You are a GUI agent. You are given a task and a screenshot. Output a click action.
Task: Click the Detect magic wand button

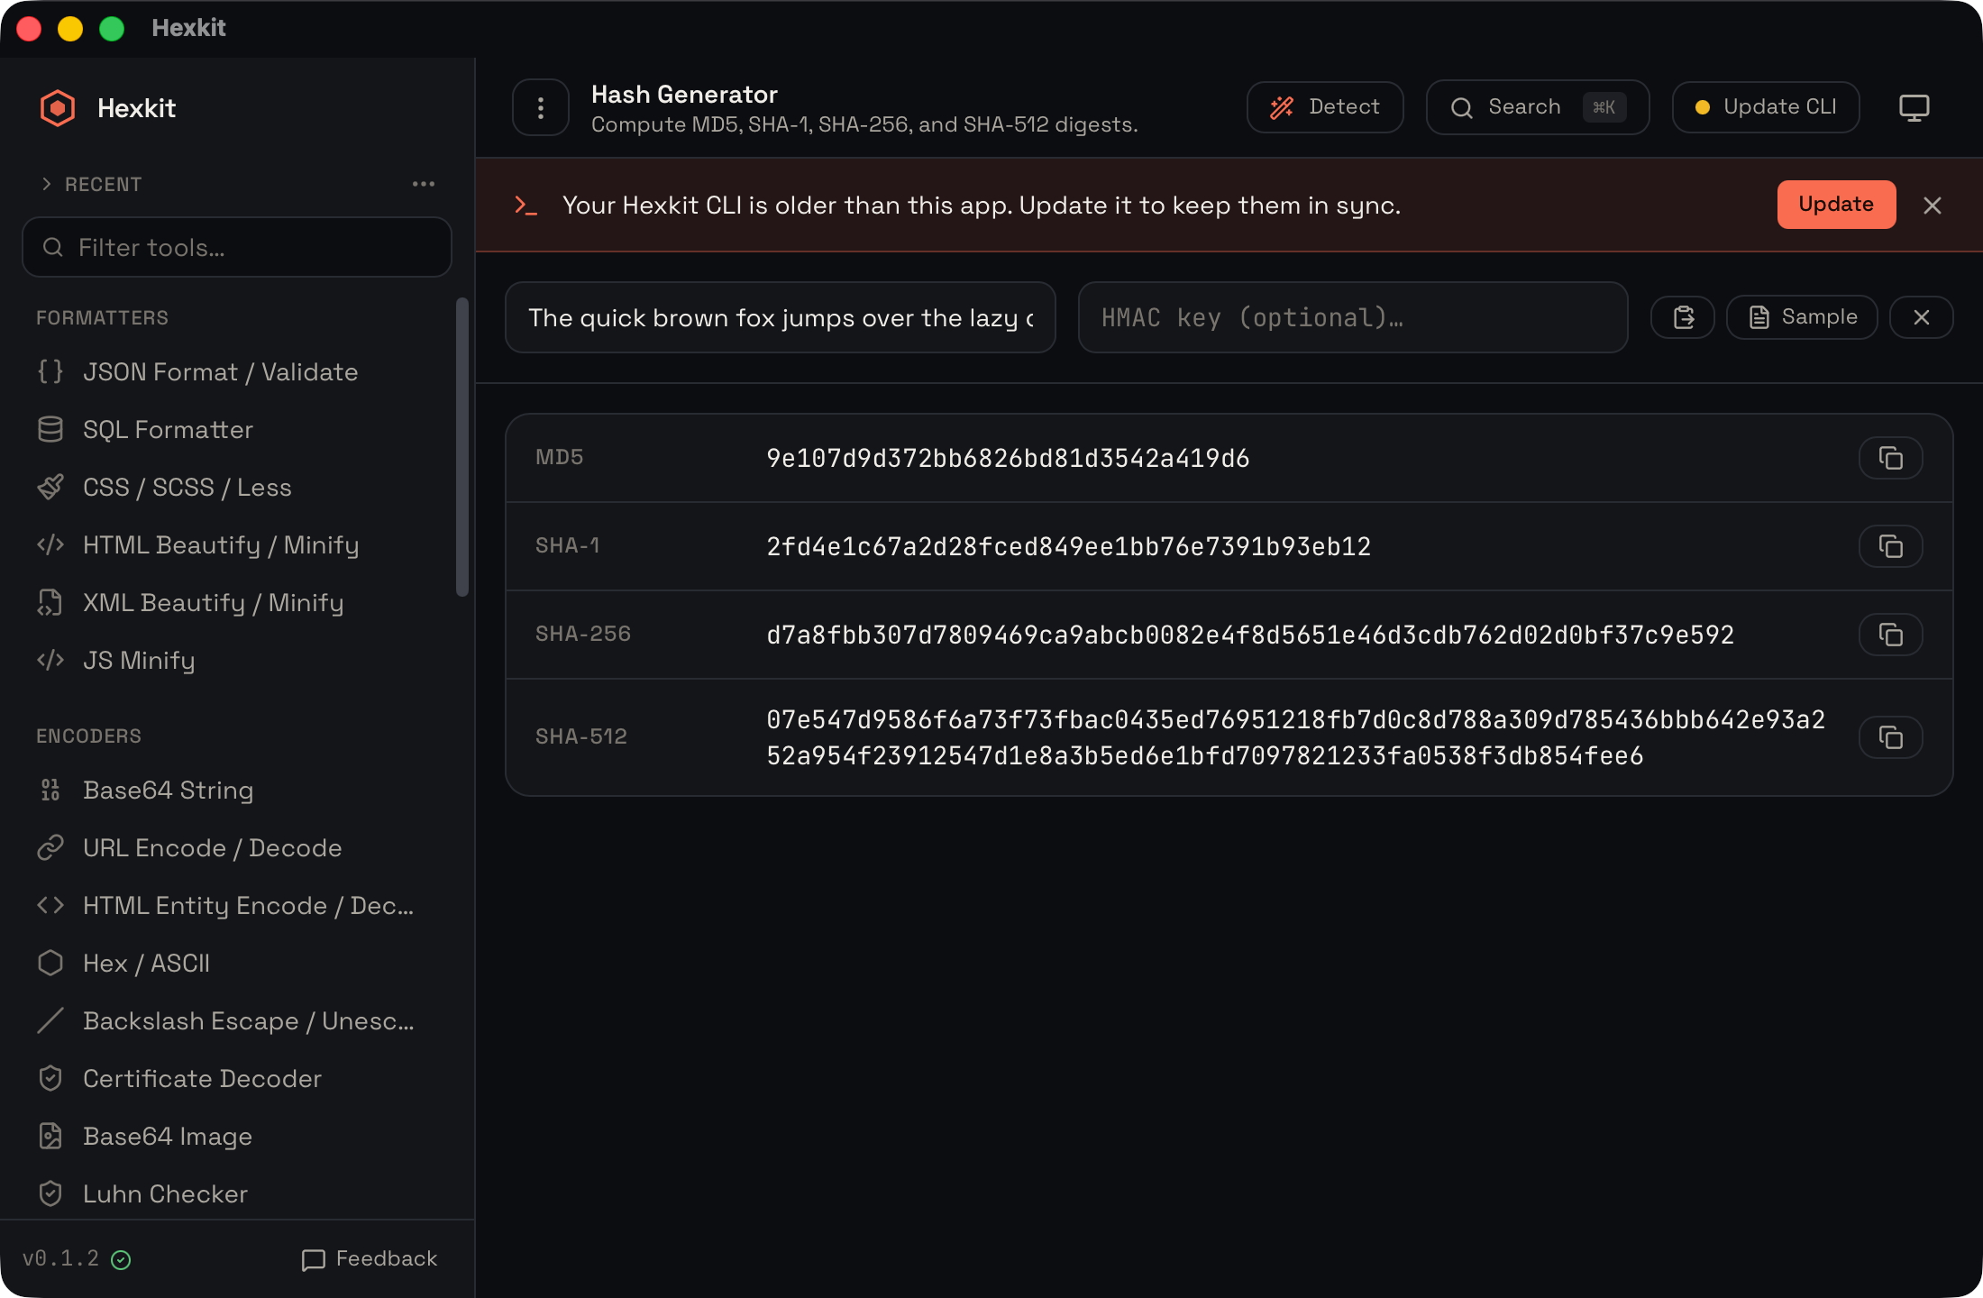point(1325,107)
